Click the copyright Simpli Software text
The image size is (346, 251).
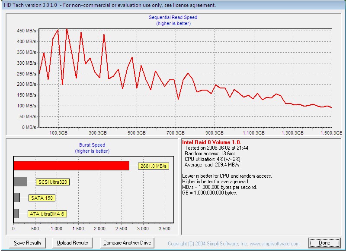click(x=234, y=244)
